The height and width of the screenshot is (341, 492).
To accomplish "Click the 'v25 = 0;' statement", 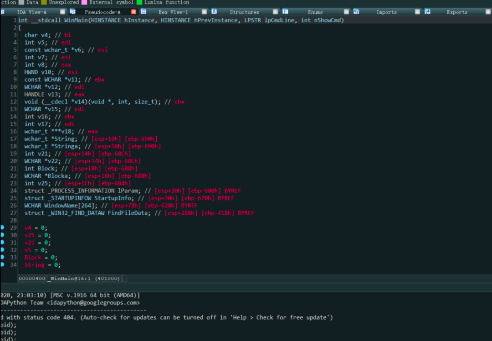I will point(37,235).
